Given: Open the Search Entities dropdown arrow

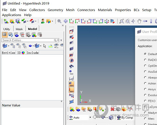Looking at the screenshot, I should 58,40.
